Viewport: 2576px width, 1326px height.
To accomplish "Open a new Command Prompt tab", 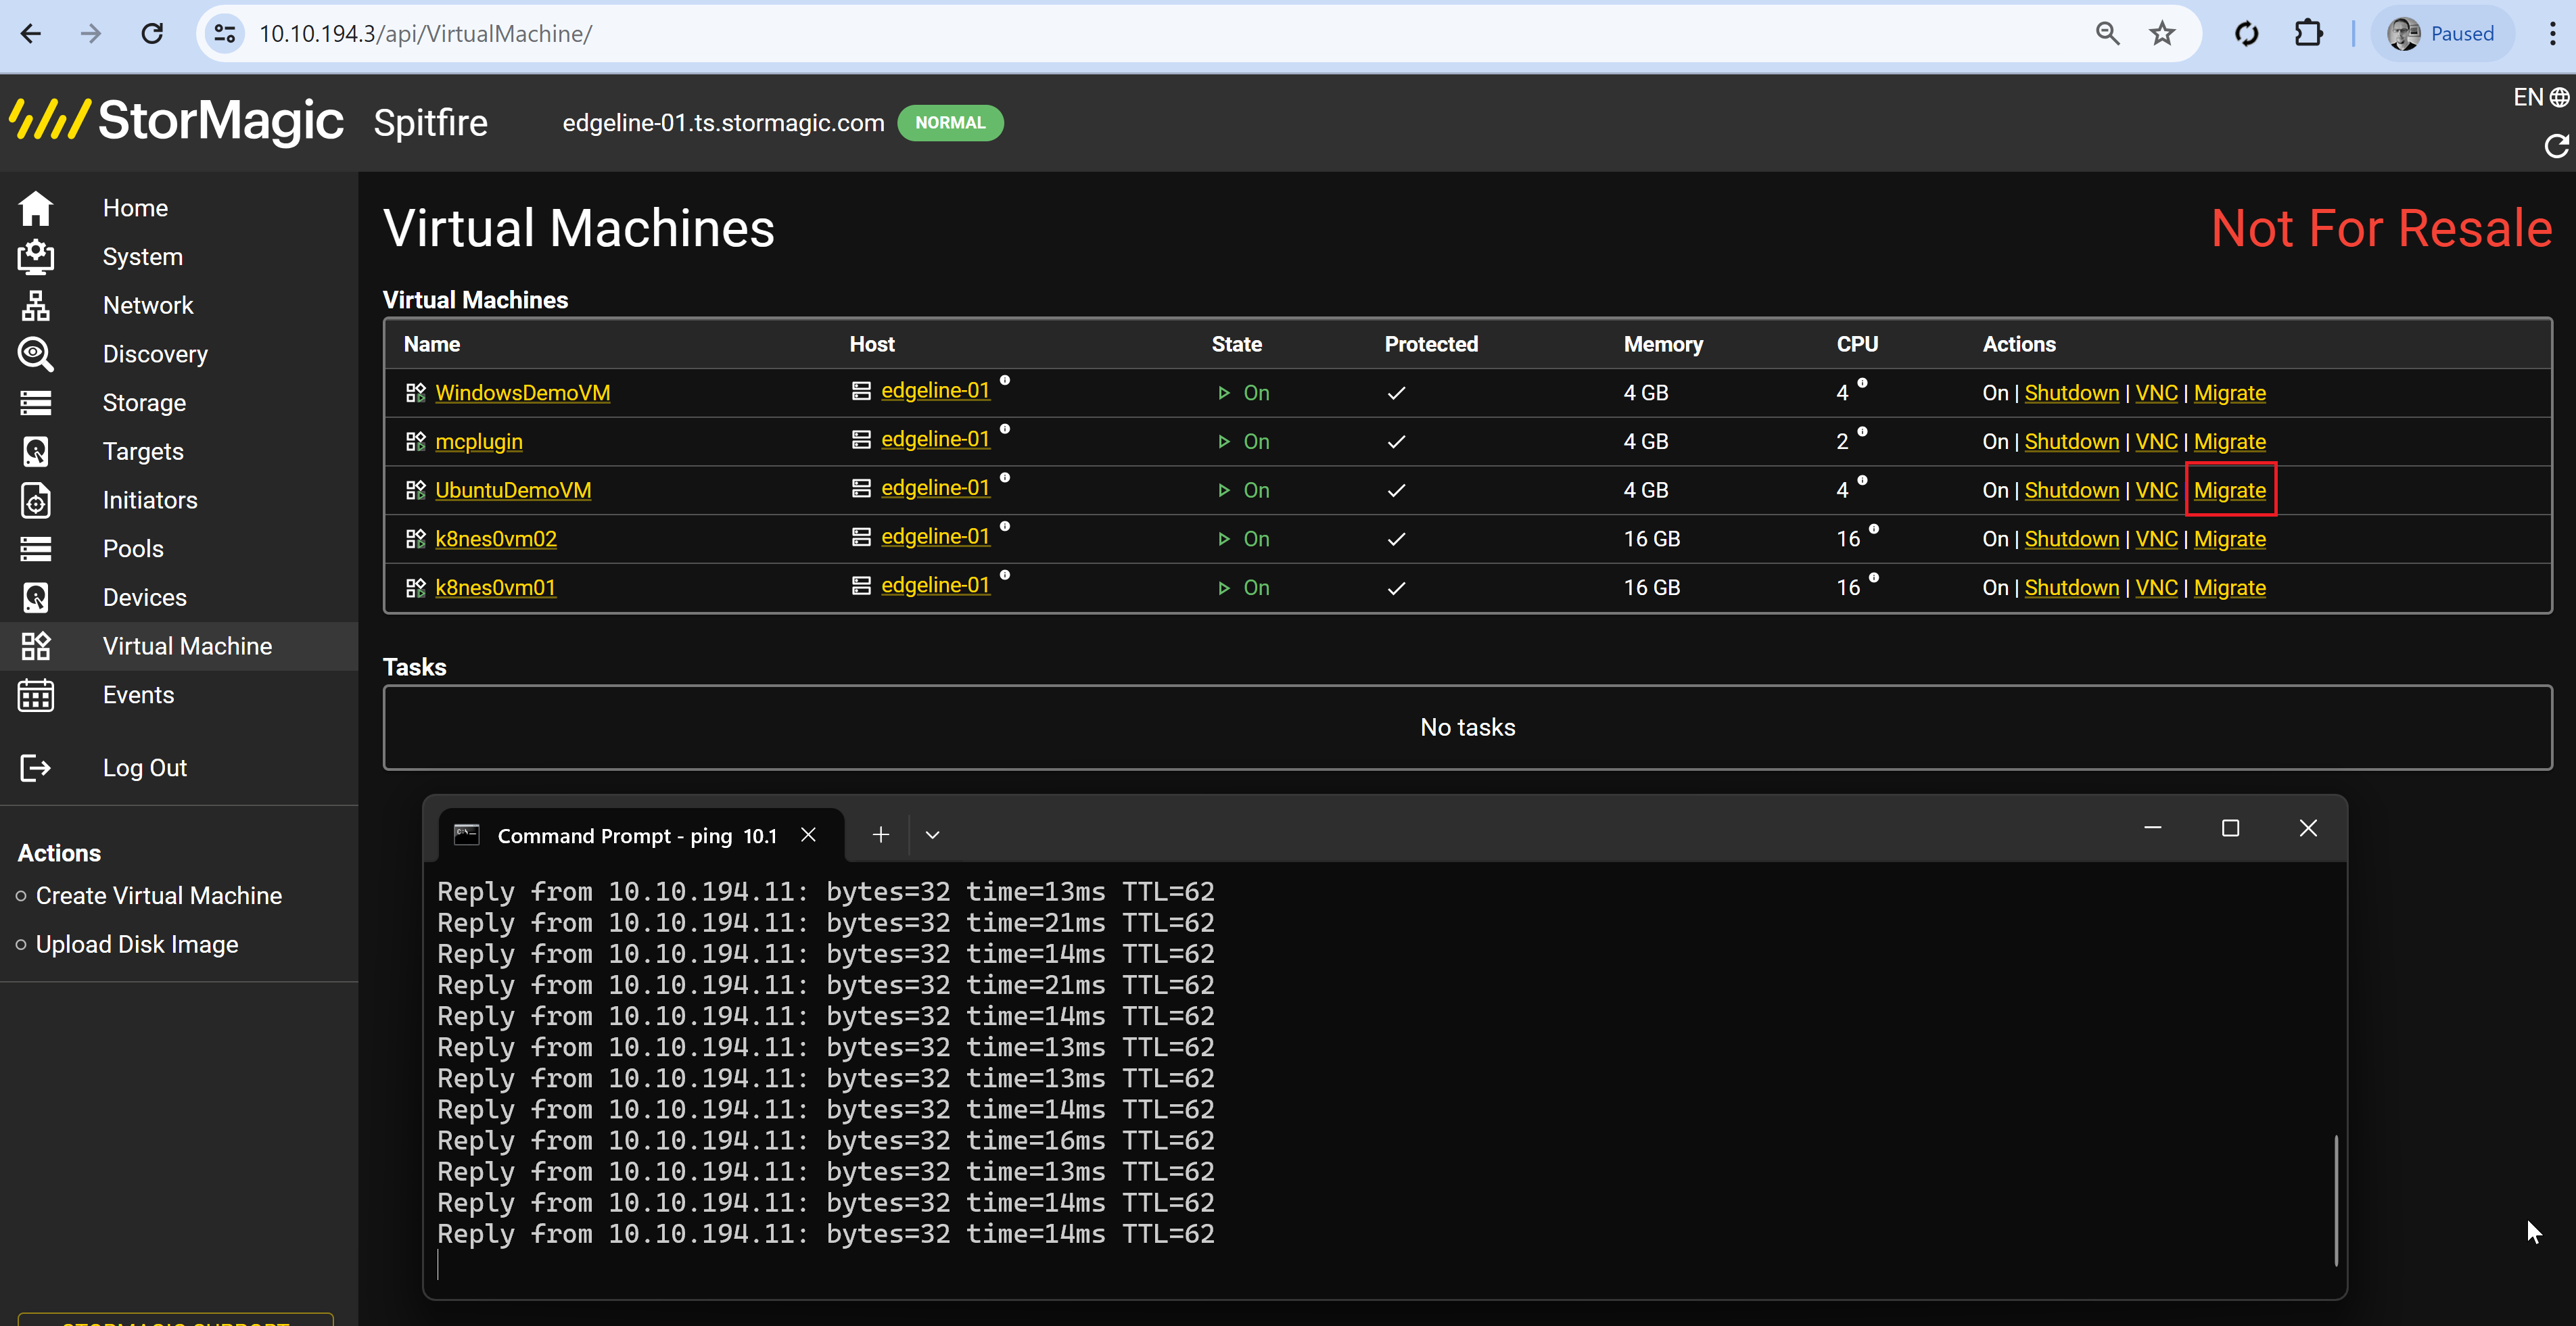I will [880, 834].
